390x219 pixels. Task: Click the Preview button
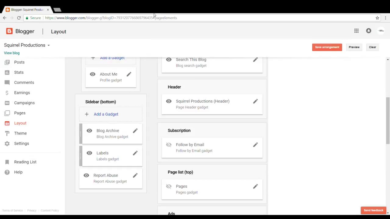354,47
